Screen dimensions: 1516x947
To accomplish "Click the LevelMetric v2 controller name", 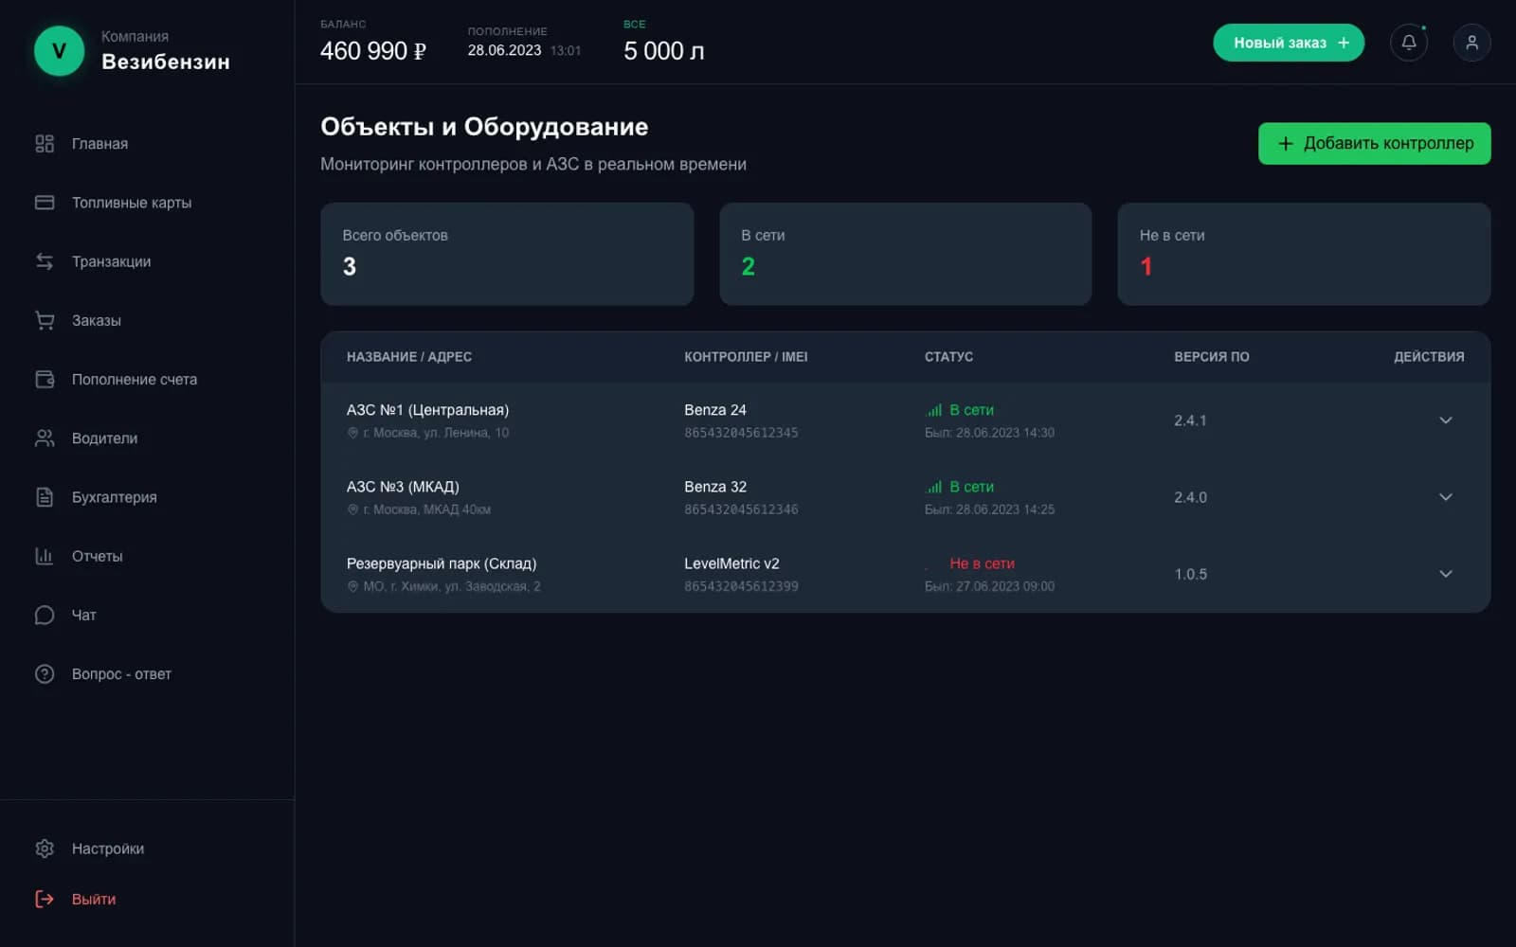I will click(731, 563).
